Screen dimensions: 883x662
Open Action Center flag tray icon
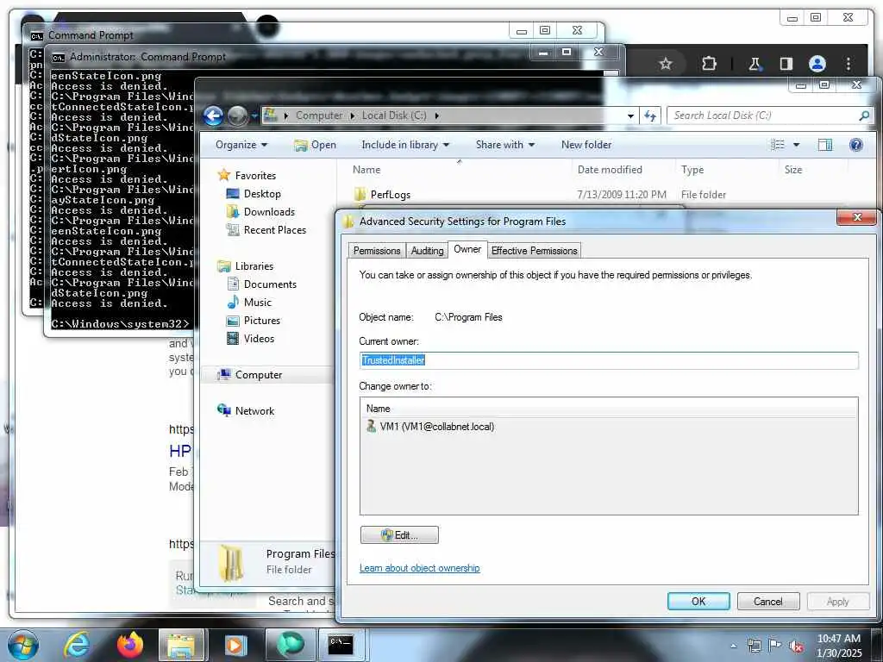tap(775, 646)
